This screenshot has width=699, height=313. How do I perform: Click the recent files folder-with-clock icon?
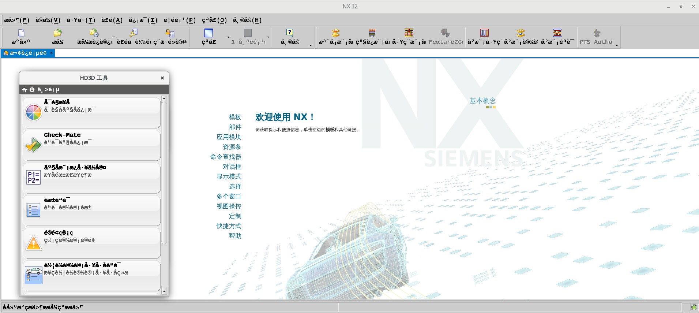[x=94, y=33]
